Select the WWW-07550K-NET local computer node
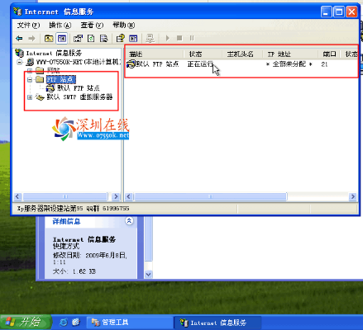This screenshot has width=363, height=330. 78,62
